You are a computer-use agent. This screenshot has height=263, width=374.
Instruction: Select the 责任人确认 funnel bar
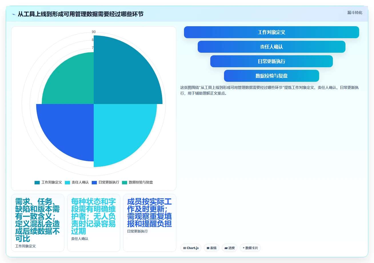pos(271,47)
